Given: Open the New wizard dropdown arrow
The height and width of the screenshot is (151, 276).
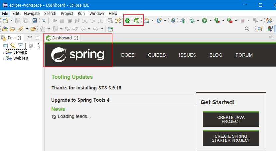Looking at the screenshot, I should (x=11, y=21).
